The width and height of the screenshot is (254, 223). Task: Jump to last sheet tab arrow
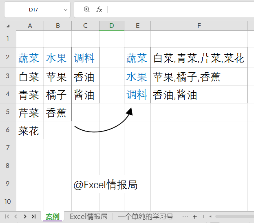tap(34, 216)
